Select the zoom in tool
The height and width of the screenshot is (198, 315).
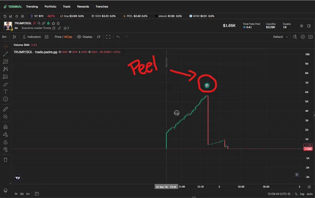point(6,117)
